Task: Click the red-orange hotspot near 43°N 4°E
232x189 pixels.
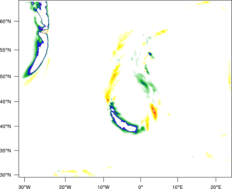Action: pos(154,111)
